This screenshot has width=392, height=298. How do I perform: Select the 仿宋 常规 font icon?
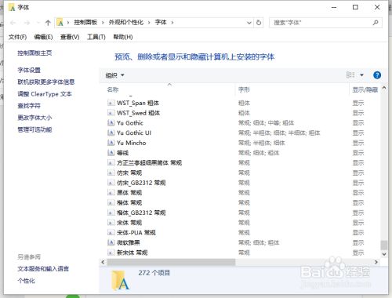[x=111, y=173]
